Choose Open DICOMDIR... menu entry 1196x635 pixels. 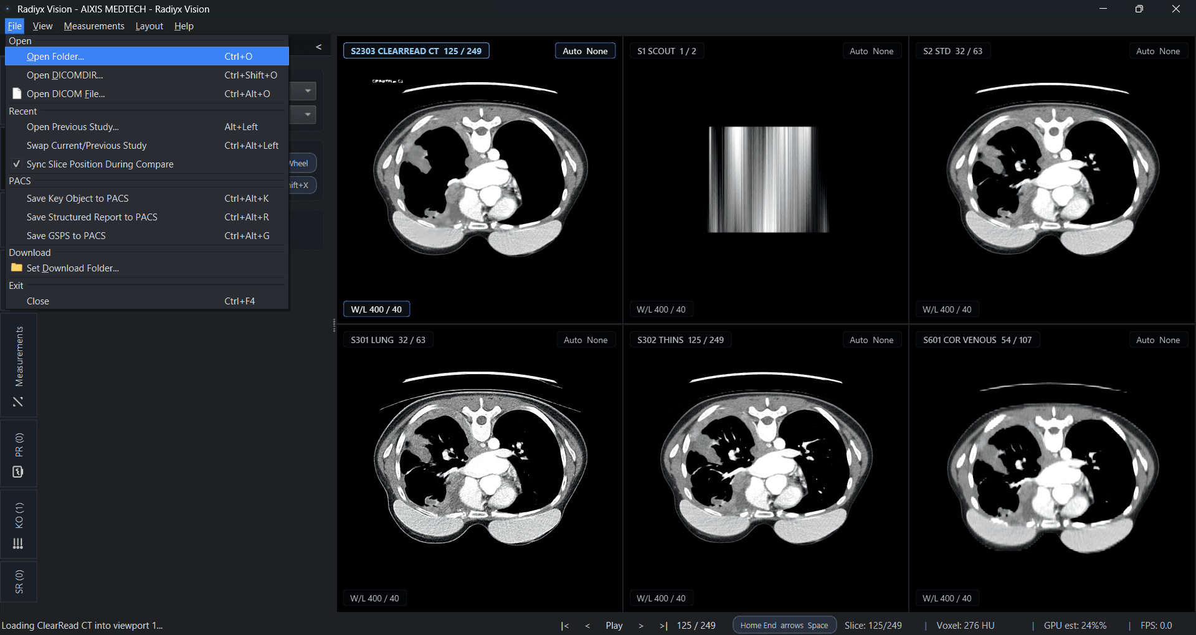point(147,75)
